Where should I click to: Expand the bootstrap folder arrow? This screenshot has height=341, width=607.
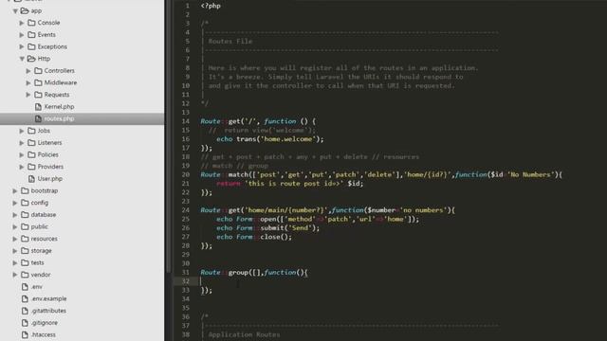tap(15, 190)
